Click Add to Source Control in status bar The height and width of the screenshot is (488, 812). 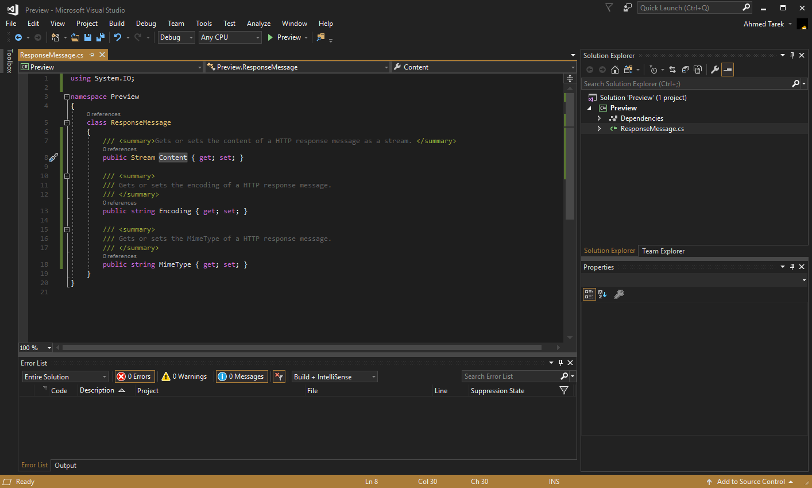coord(751,482)
